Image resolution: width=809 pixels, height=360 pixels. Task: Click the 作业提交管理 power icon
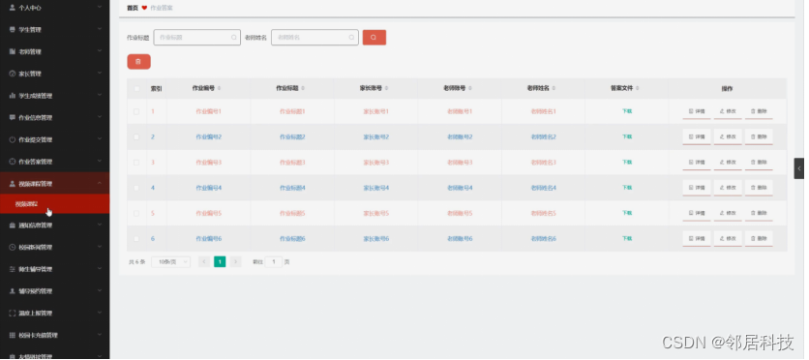click(x=13, y=139)
